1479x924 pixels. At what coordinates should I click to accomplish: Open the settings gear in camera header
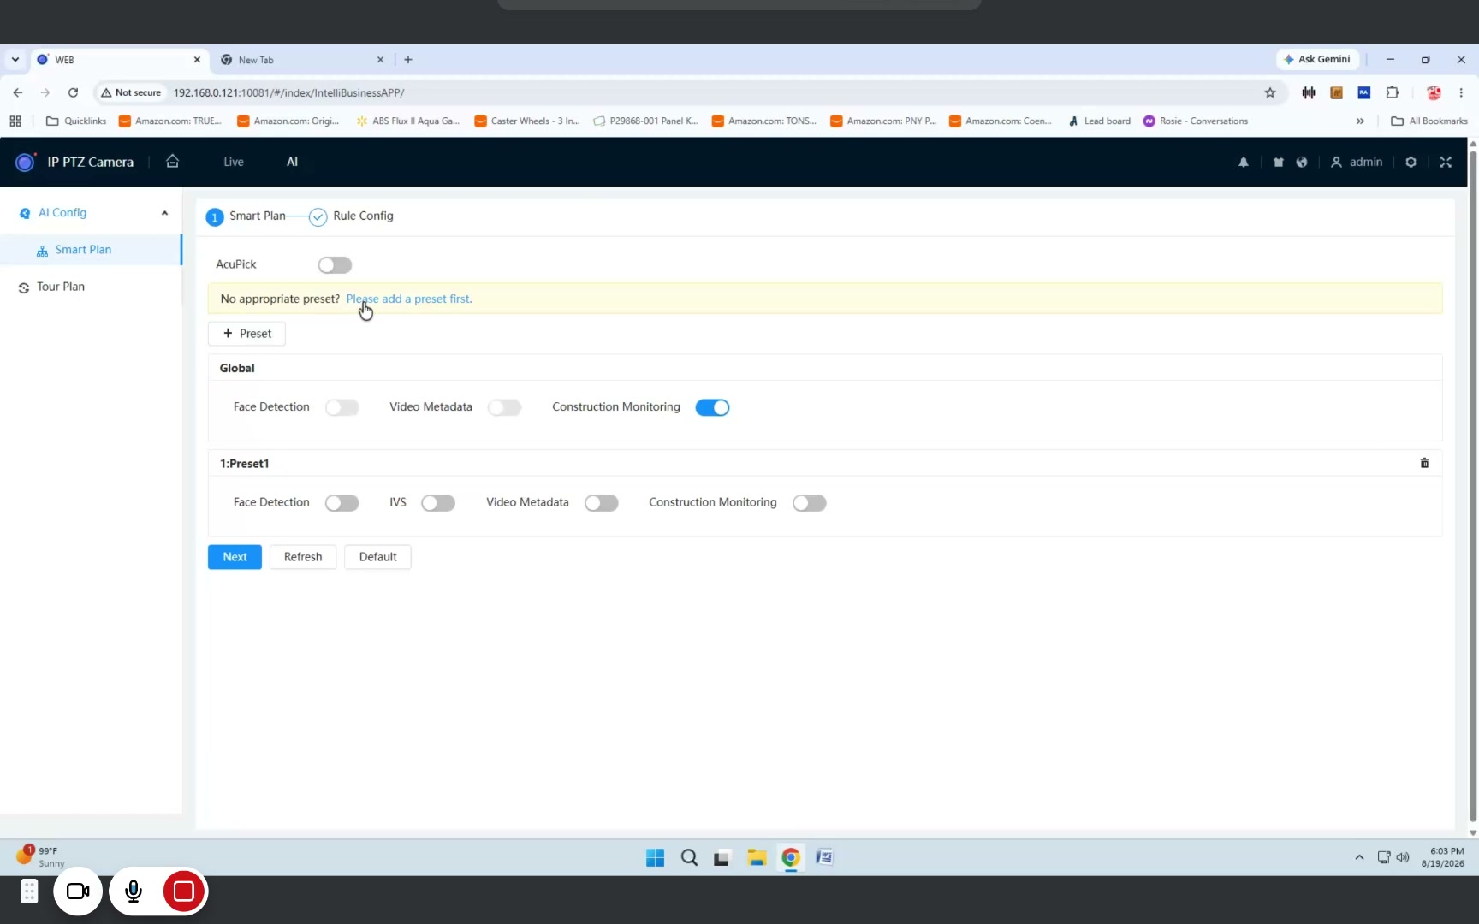(1411, 162)
